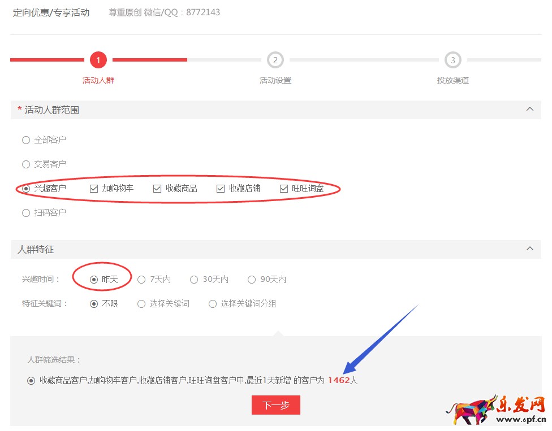The image size is (552, 431).
Task: Click step 2 circle 活动设置
Action: point(275,60)
